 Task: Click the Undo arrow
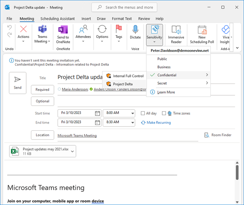[x=10, y=27]
